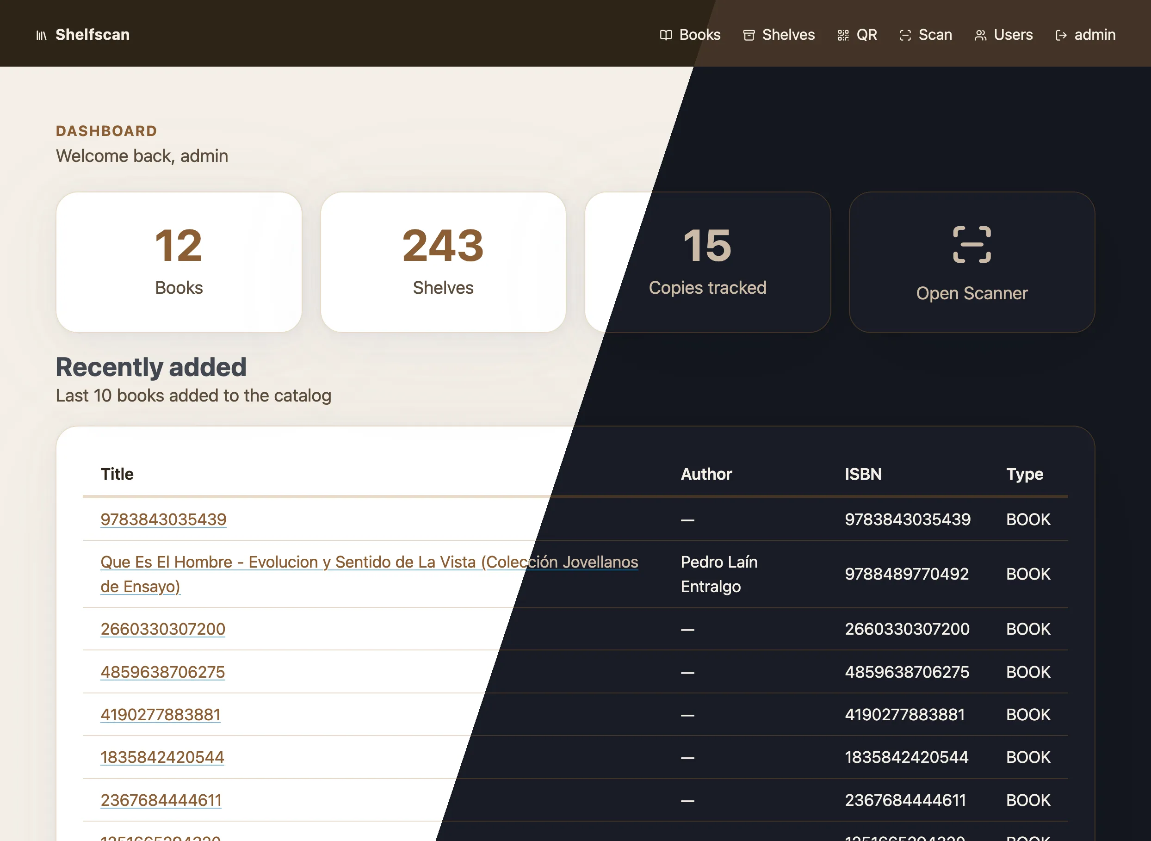Image resolution: width=1151 pixels, height=841 pixels.
Task: Click Last 10 books added subtitle
Action: [x=193, y=396]
